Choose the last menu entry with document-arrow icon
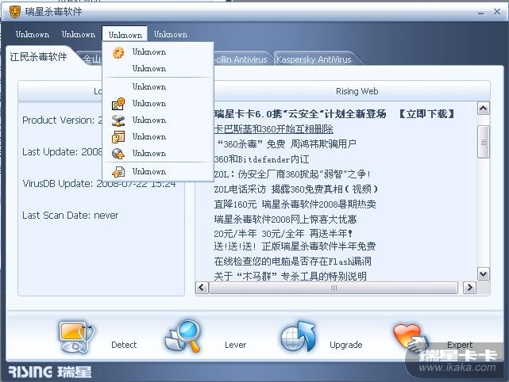The image size is (509, 382). point(158,171)
